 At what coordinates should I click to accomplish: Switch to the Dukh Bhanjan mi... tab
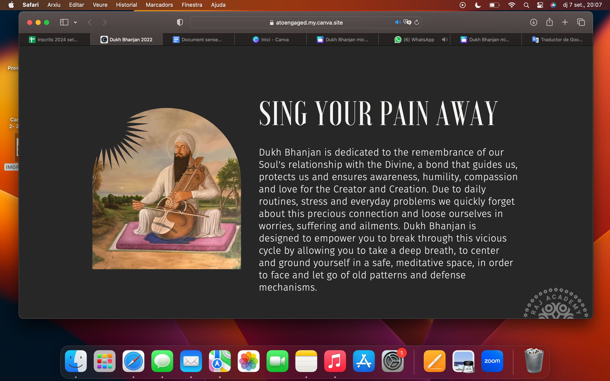486,40
